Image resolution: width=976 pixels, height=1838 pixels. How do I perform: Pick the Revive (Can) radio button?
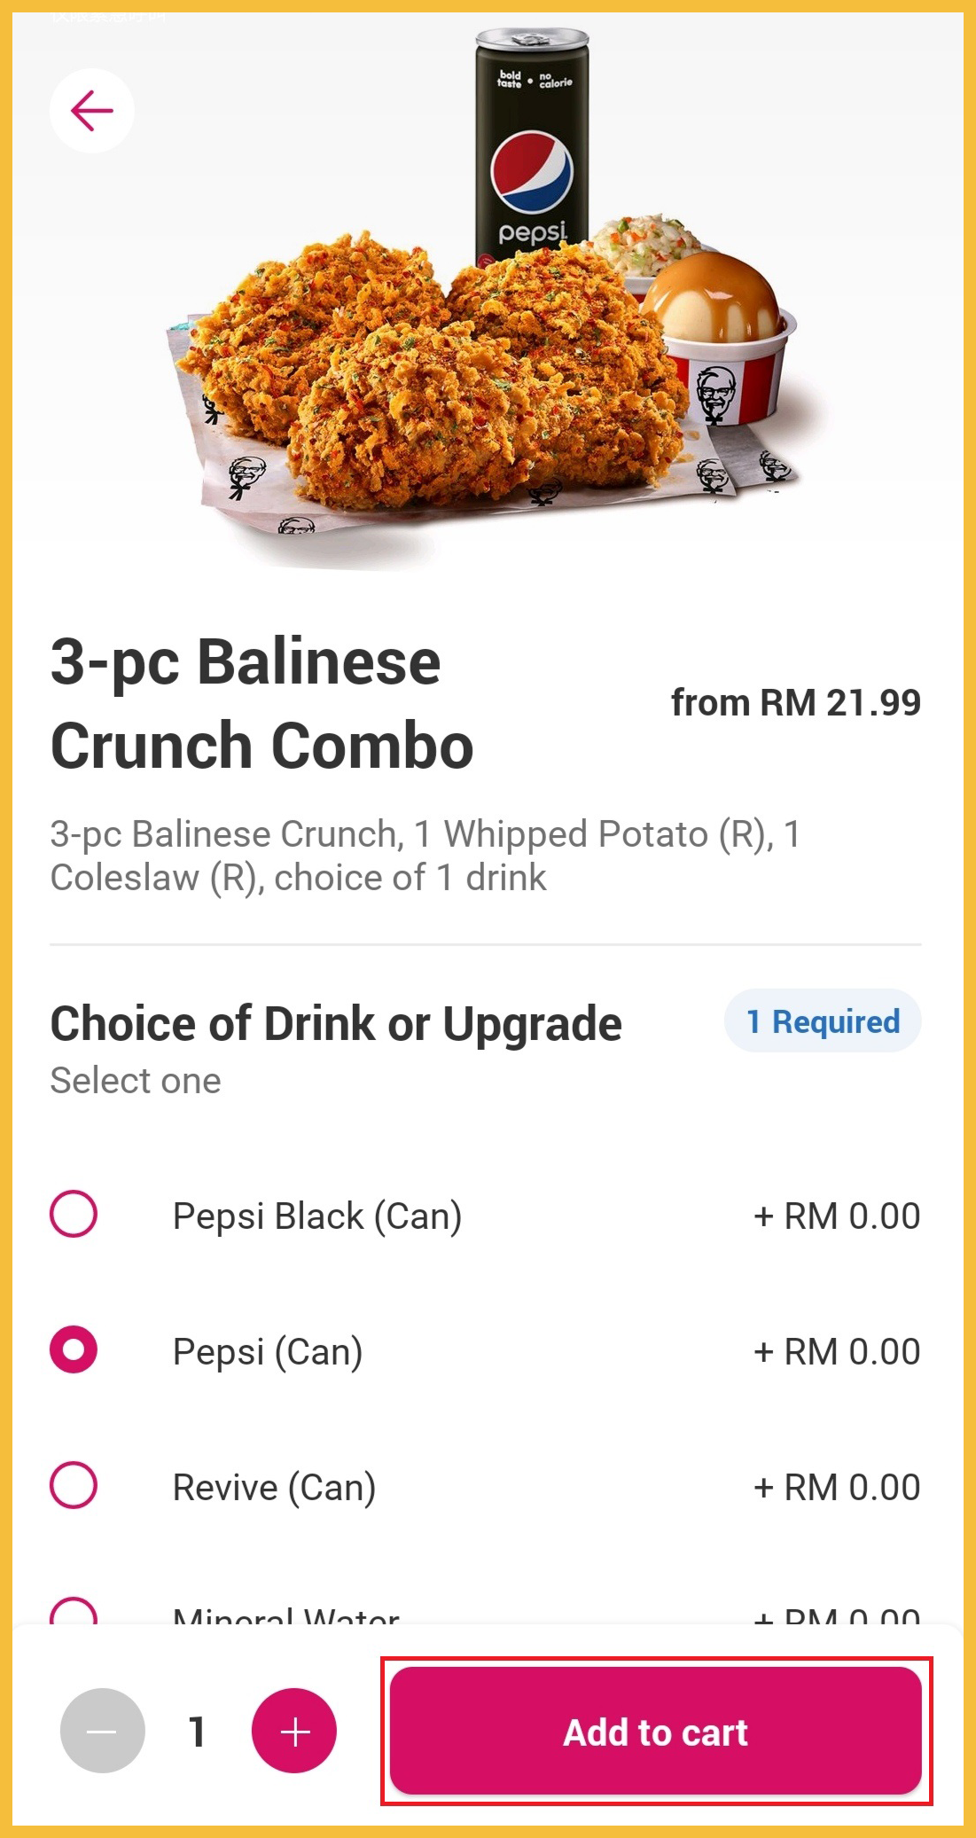tap(74, 1485)
